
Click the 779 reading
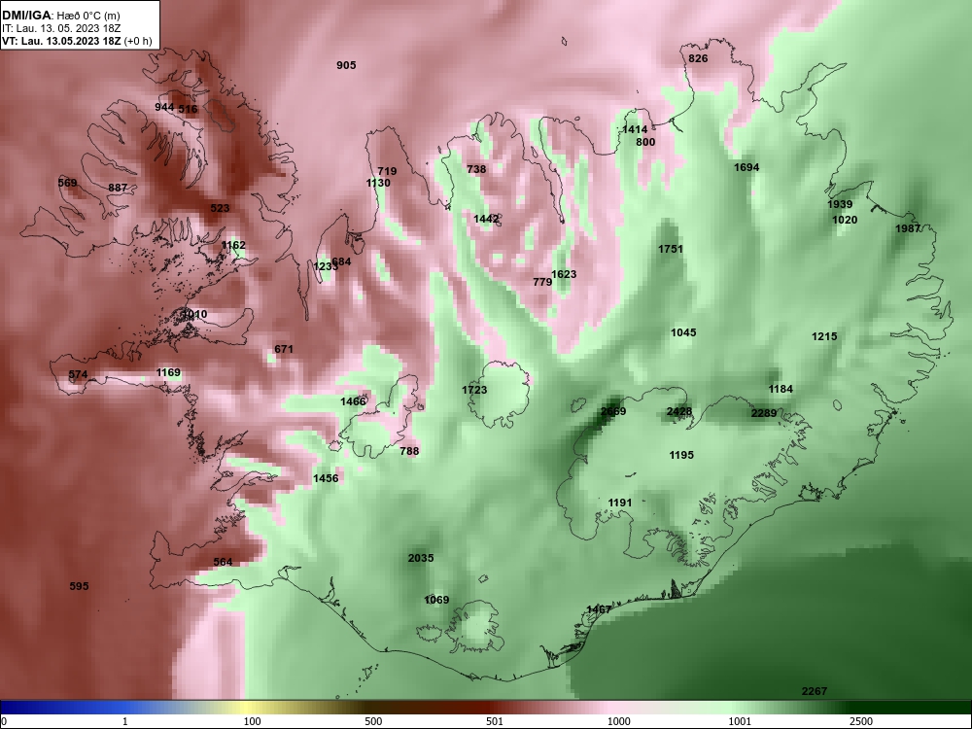tap(542, 282)
